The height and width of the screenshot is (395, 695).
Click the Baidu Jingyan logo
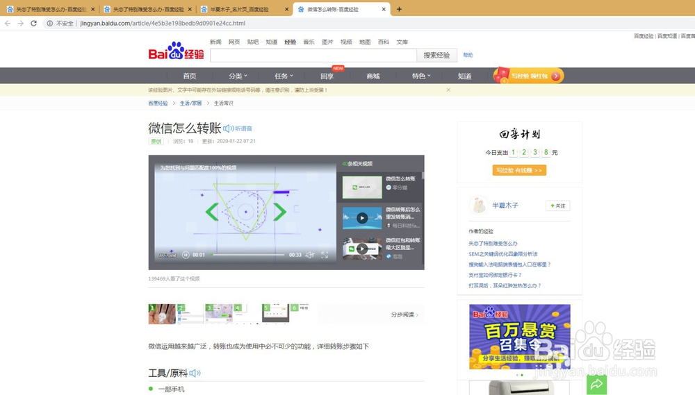point(176,51)
